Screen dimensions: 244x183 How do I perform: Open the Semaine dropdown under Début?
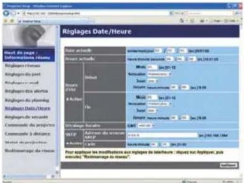coord(159,74)
